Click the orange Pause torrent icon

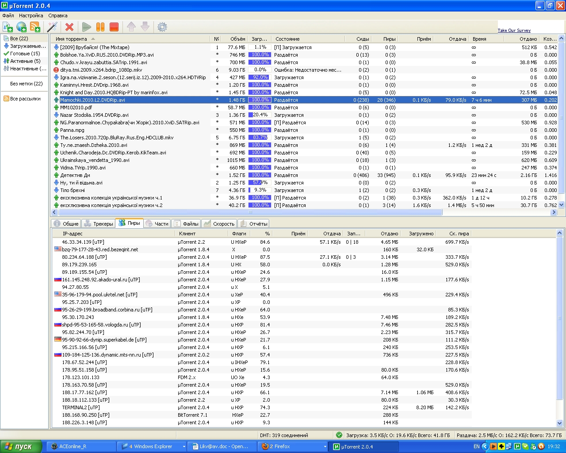pyautogui.click(x=100, y=27)
